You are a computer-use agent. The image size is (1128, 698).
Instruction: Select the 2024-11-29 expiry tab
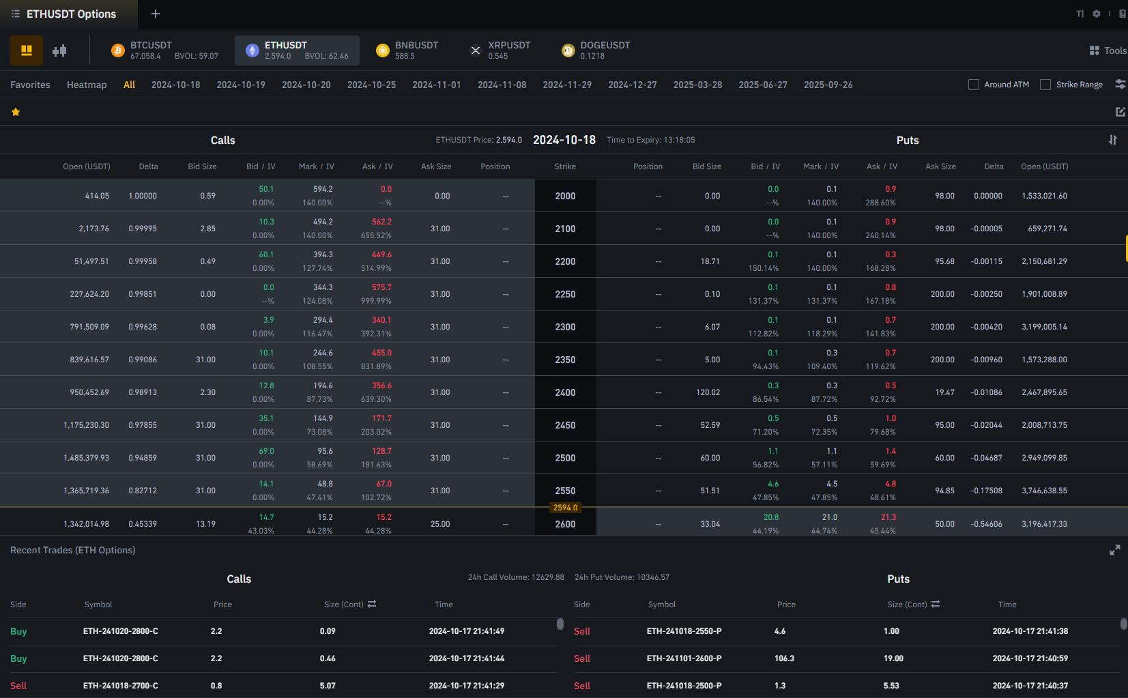(x=567, y=85)
